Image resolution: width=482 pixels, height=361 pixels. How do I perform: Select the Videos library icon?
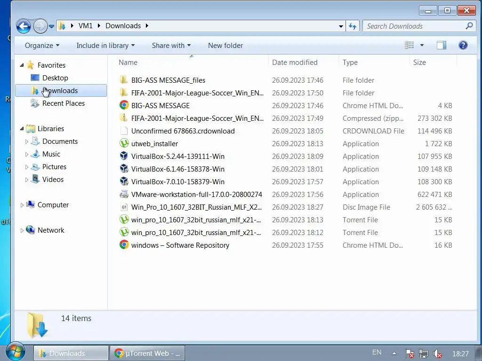[x=35, y=179]
